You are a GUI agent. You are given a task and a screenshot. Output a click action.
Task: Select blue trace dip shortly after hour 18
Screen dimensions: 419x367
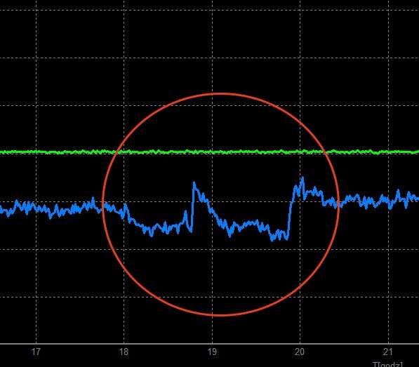click(x=152, y=235)
